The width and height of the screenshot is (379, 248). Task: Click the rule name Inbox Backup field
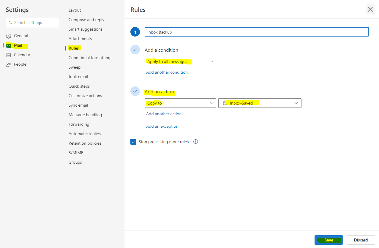pyautogui.click(x=256, y=32)
